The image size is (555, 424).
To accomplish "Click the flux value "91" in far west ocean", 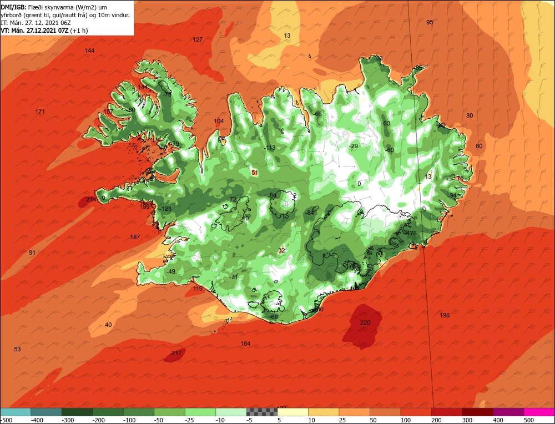I will click(32, 253).
